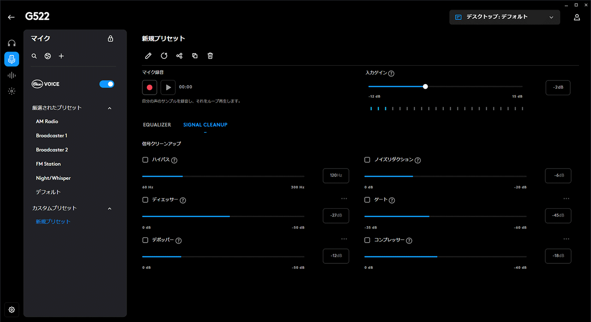591x322 pixels.
Task: Select the Broadcaster 1 preset
Action: pos(52,136)
